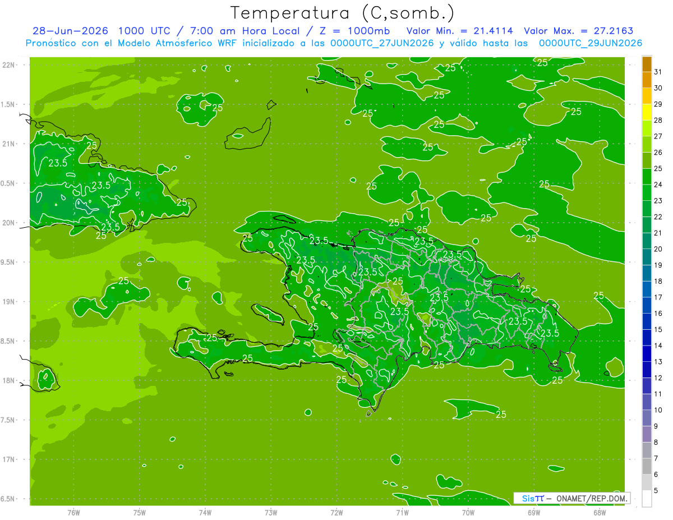Click the color scale value '20'
The height and width of the screenshot is (520, 673).
[x=658, y=249]
